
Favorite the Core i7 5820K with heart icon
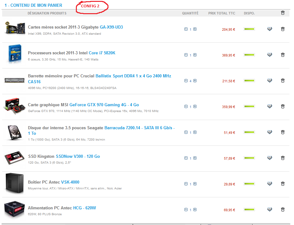(270, 55)
